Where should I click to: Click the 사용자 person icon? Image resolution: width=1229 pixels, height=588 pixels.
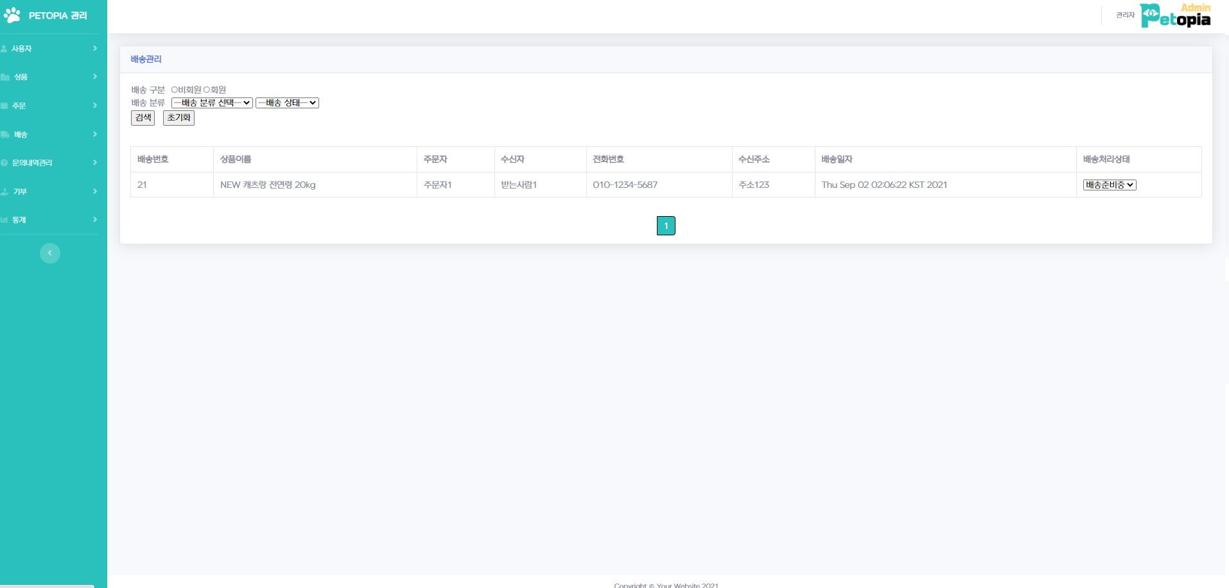coord(4,49)
